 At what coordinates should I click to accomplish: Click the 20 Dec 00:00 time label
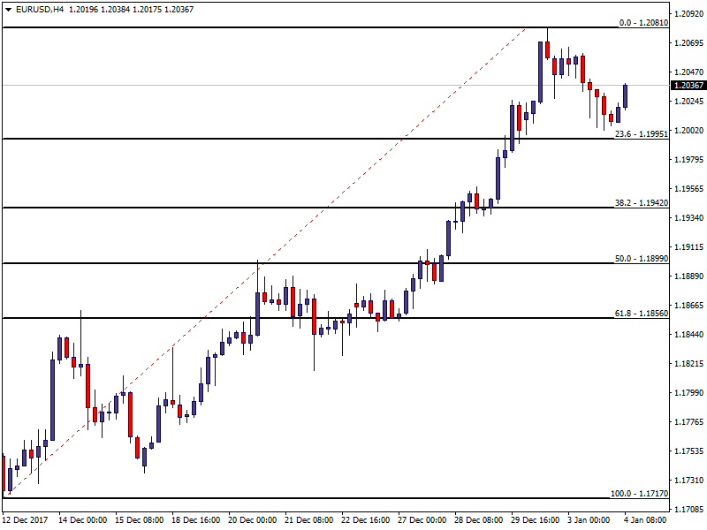point(253,520)
